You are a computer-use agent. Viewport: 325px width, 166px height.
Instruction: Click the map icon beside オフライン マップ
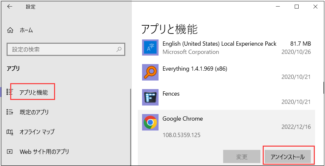click(x=10, y=132)
